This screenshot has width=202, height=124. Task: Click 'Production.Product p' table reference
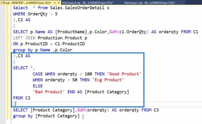click(x=62, y=38)
